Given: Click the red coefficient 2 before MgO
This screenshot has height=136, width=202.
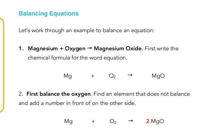Looking at the screenshot, I should tap(147, 121).
